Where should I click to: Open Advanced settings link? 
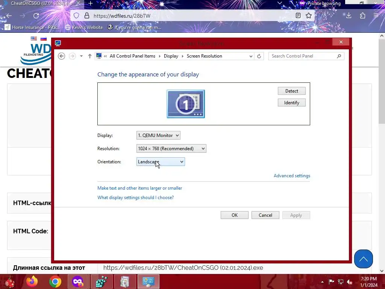[x=292, y=176]
